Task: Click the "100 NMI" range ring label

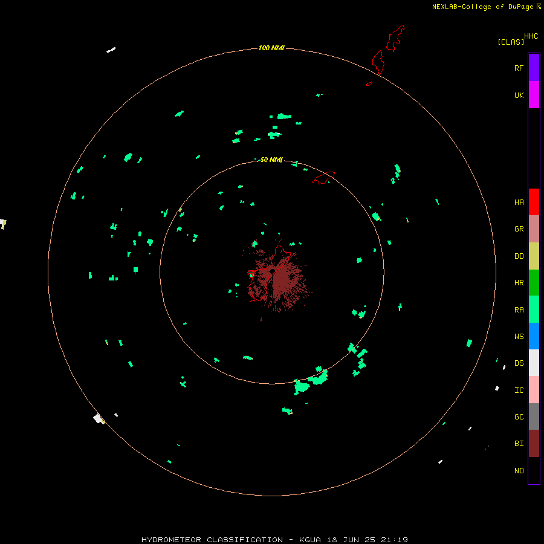Action: [271, 48]
